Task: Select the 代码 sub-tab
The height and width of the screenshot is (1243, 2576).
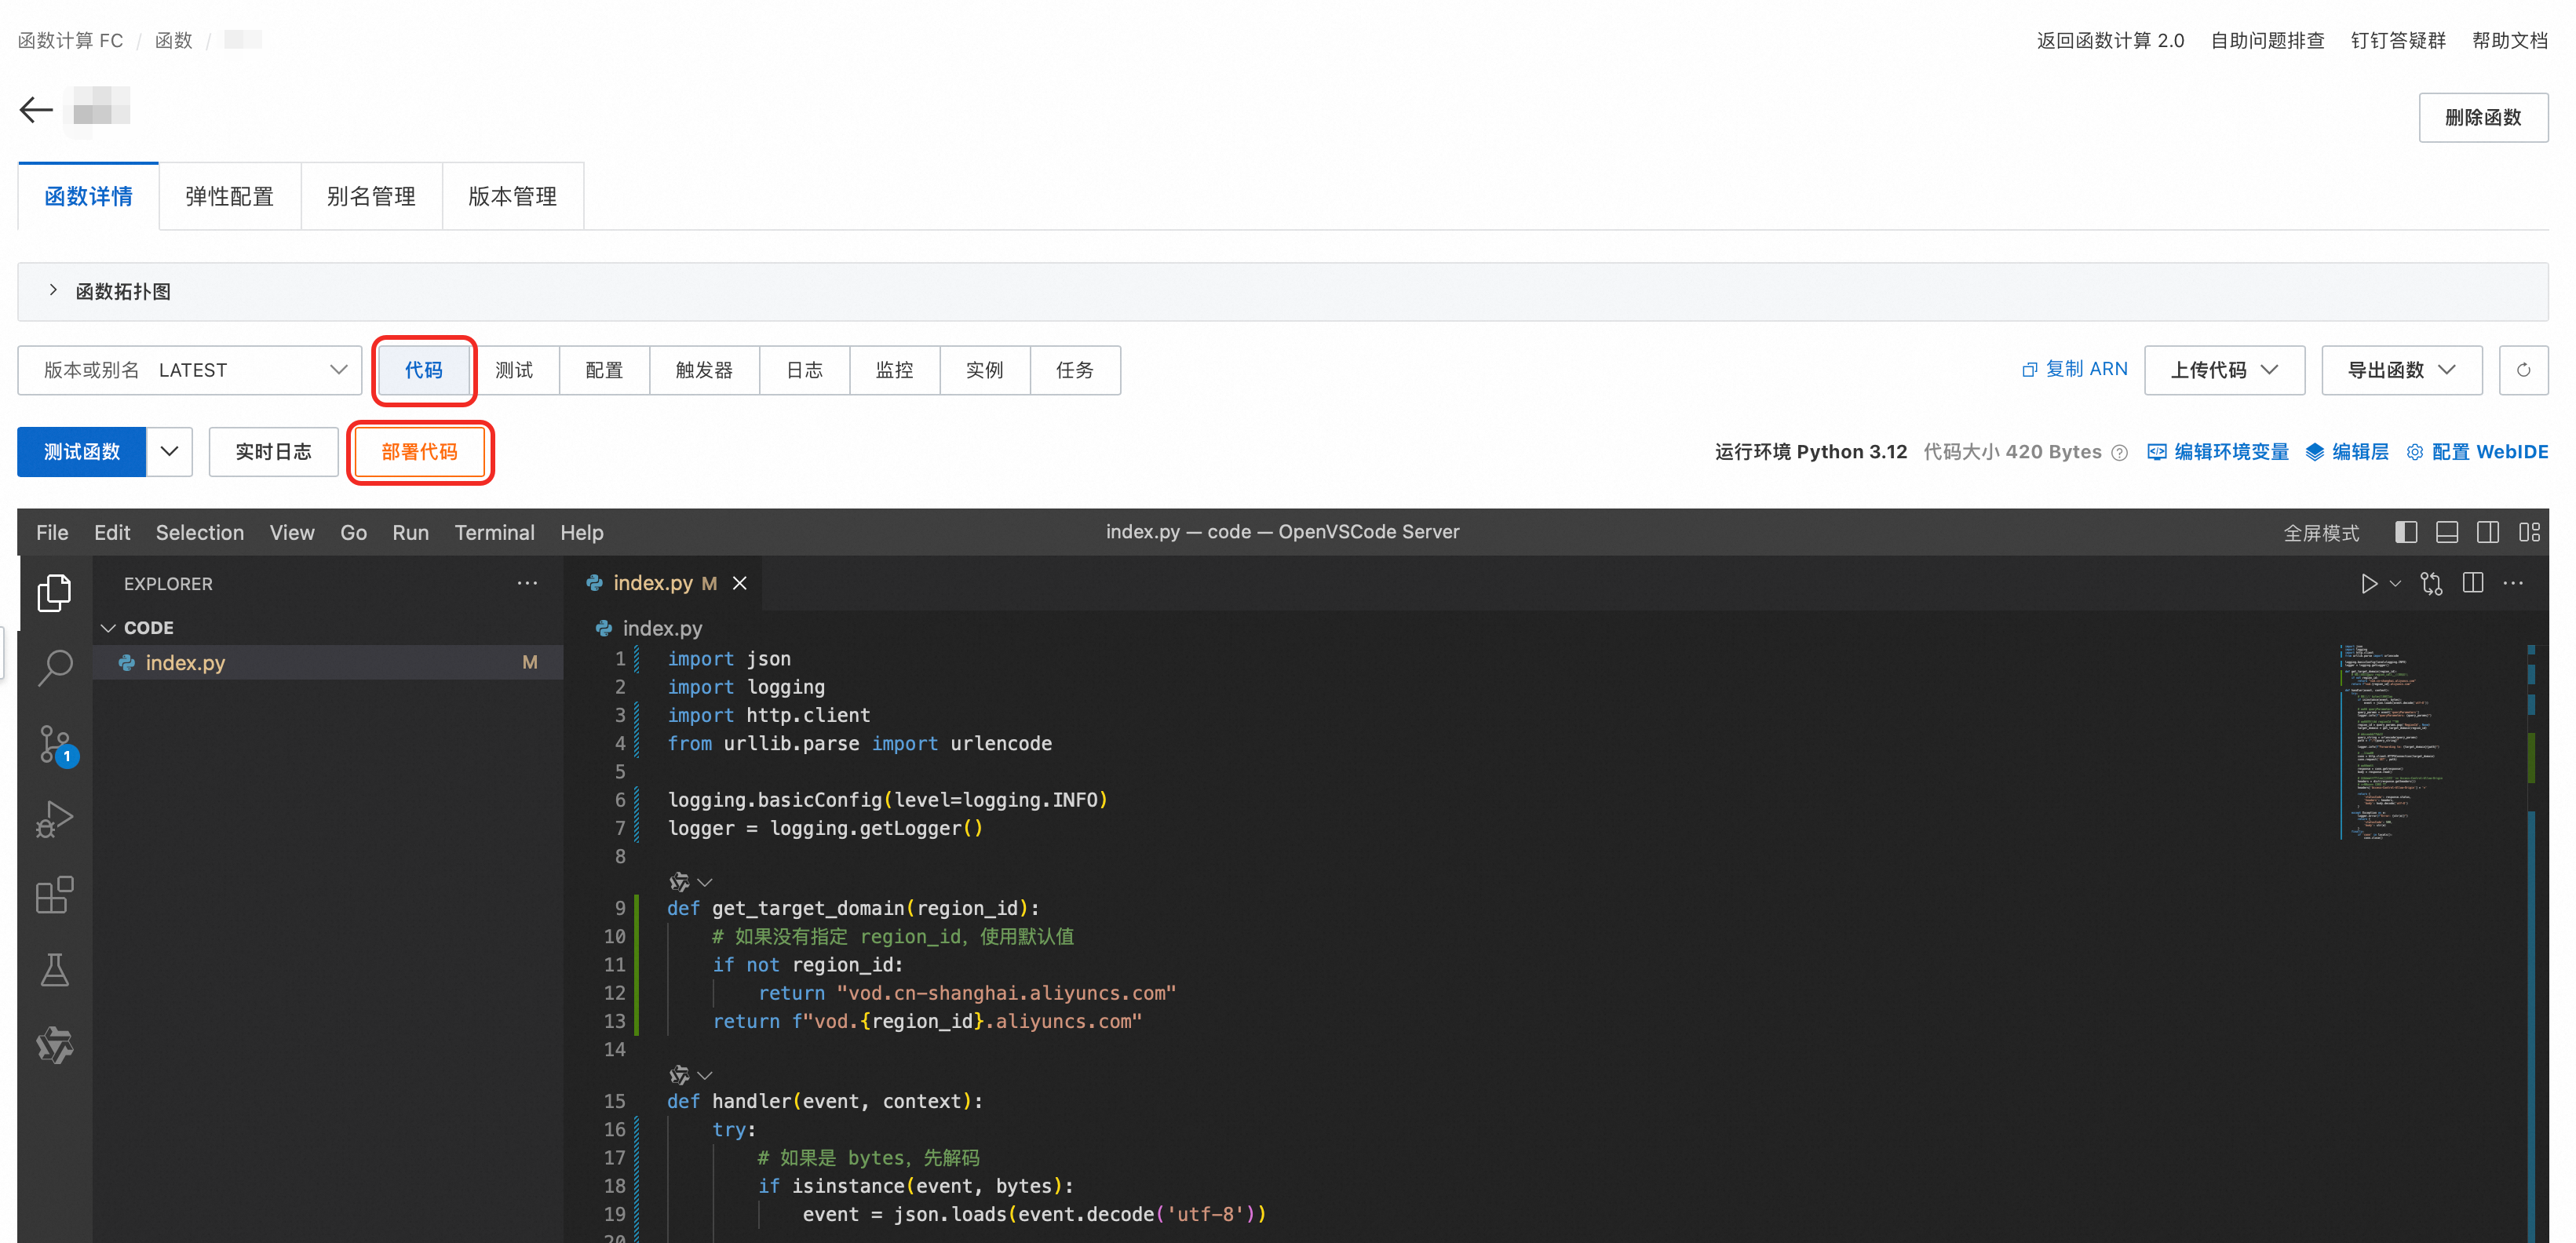Action: [424, 370]
